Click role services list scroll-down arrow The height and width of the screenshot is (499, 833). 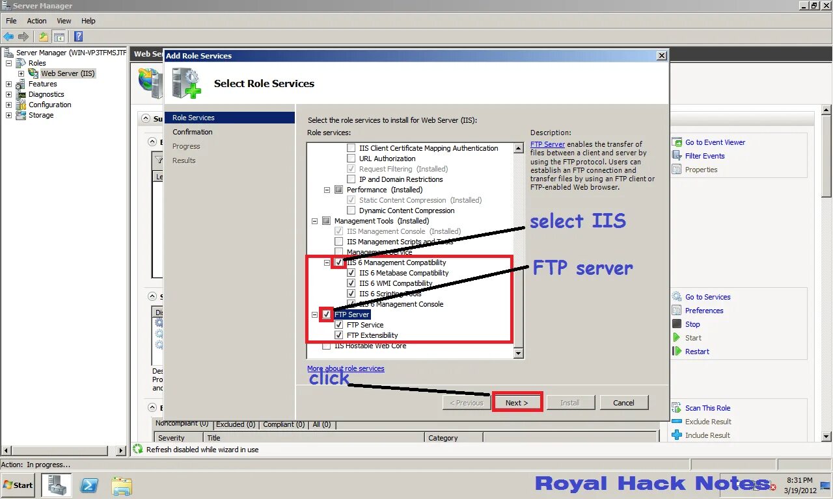click(x=519, y=353)
